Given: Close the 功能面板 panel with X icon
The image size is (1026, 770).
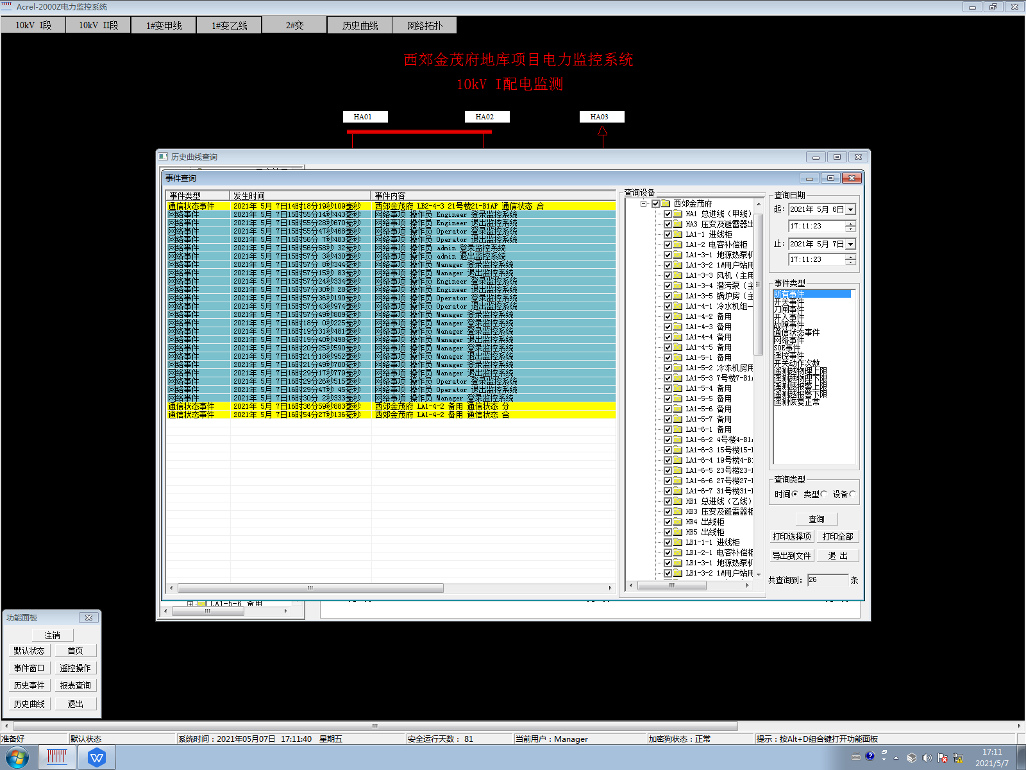Looking at the screenshot, I should (88, 617).
